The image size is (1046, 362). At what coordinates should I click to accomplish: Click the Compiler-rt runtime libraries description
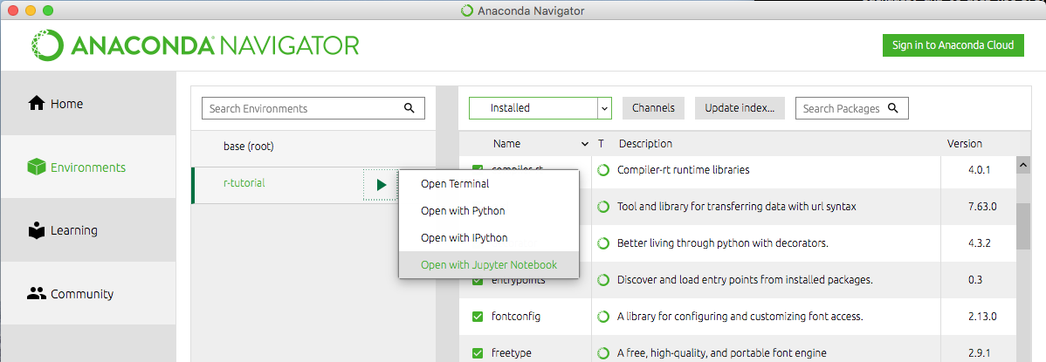point(683,170)
